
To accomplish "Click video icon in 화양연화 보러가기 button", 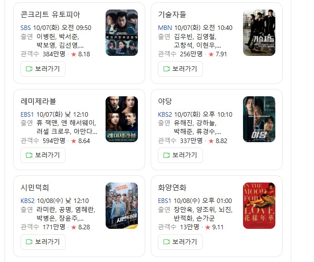I will 167,242.
